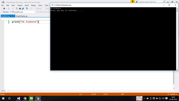Maximize the python.exe console window
The width and height of the screenshot is (179, 101).
pos(169,5)
